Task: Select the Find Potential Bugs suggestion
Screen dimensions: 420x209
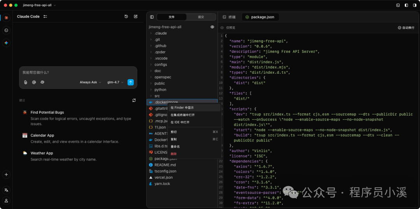Action: coord(78,118)
